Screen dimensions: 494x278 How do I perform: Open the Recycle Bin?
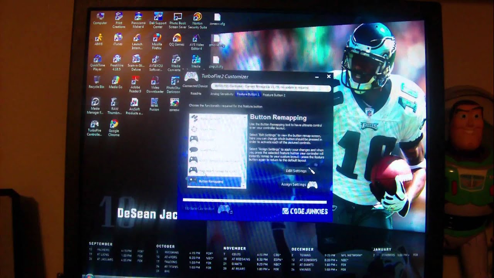(x=96, y=82)
